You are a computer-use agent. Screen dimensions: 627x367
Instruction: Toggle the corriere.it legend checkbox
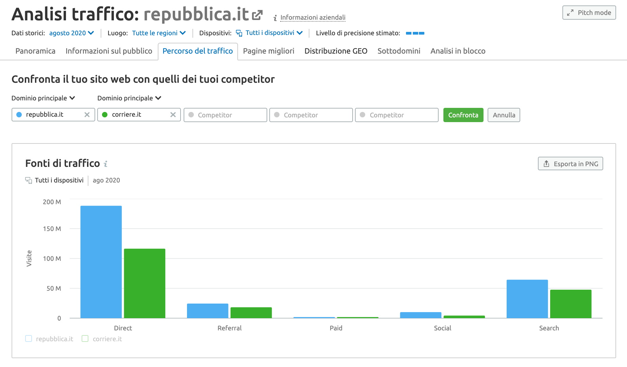85,339
